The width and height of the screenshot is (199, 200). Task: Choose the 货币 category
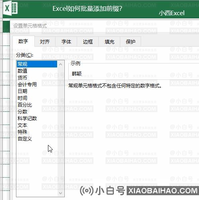click(37, 77)
